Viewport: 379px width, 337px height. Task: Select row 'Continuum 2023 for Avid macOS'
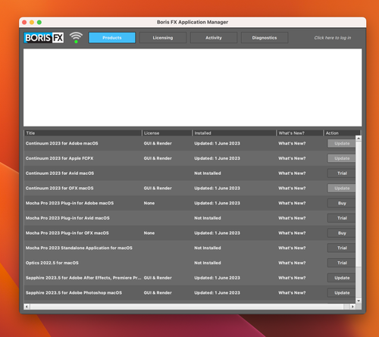point(189,173)
